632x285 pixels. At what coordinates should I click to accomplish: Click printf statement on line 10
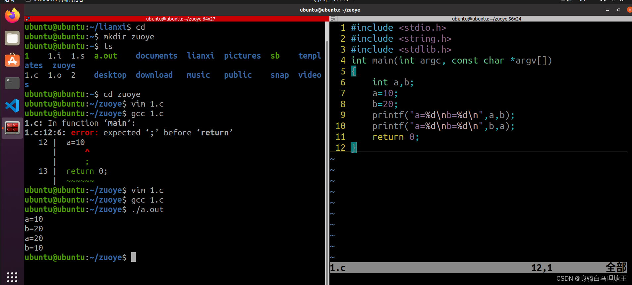[x=443, y=126]
